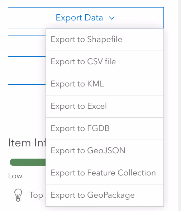Click the lightbulb tip icon
Screen dimensions: 181x211
point(18,195)
